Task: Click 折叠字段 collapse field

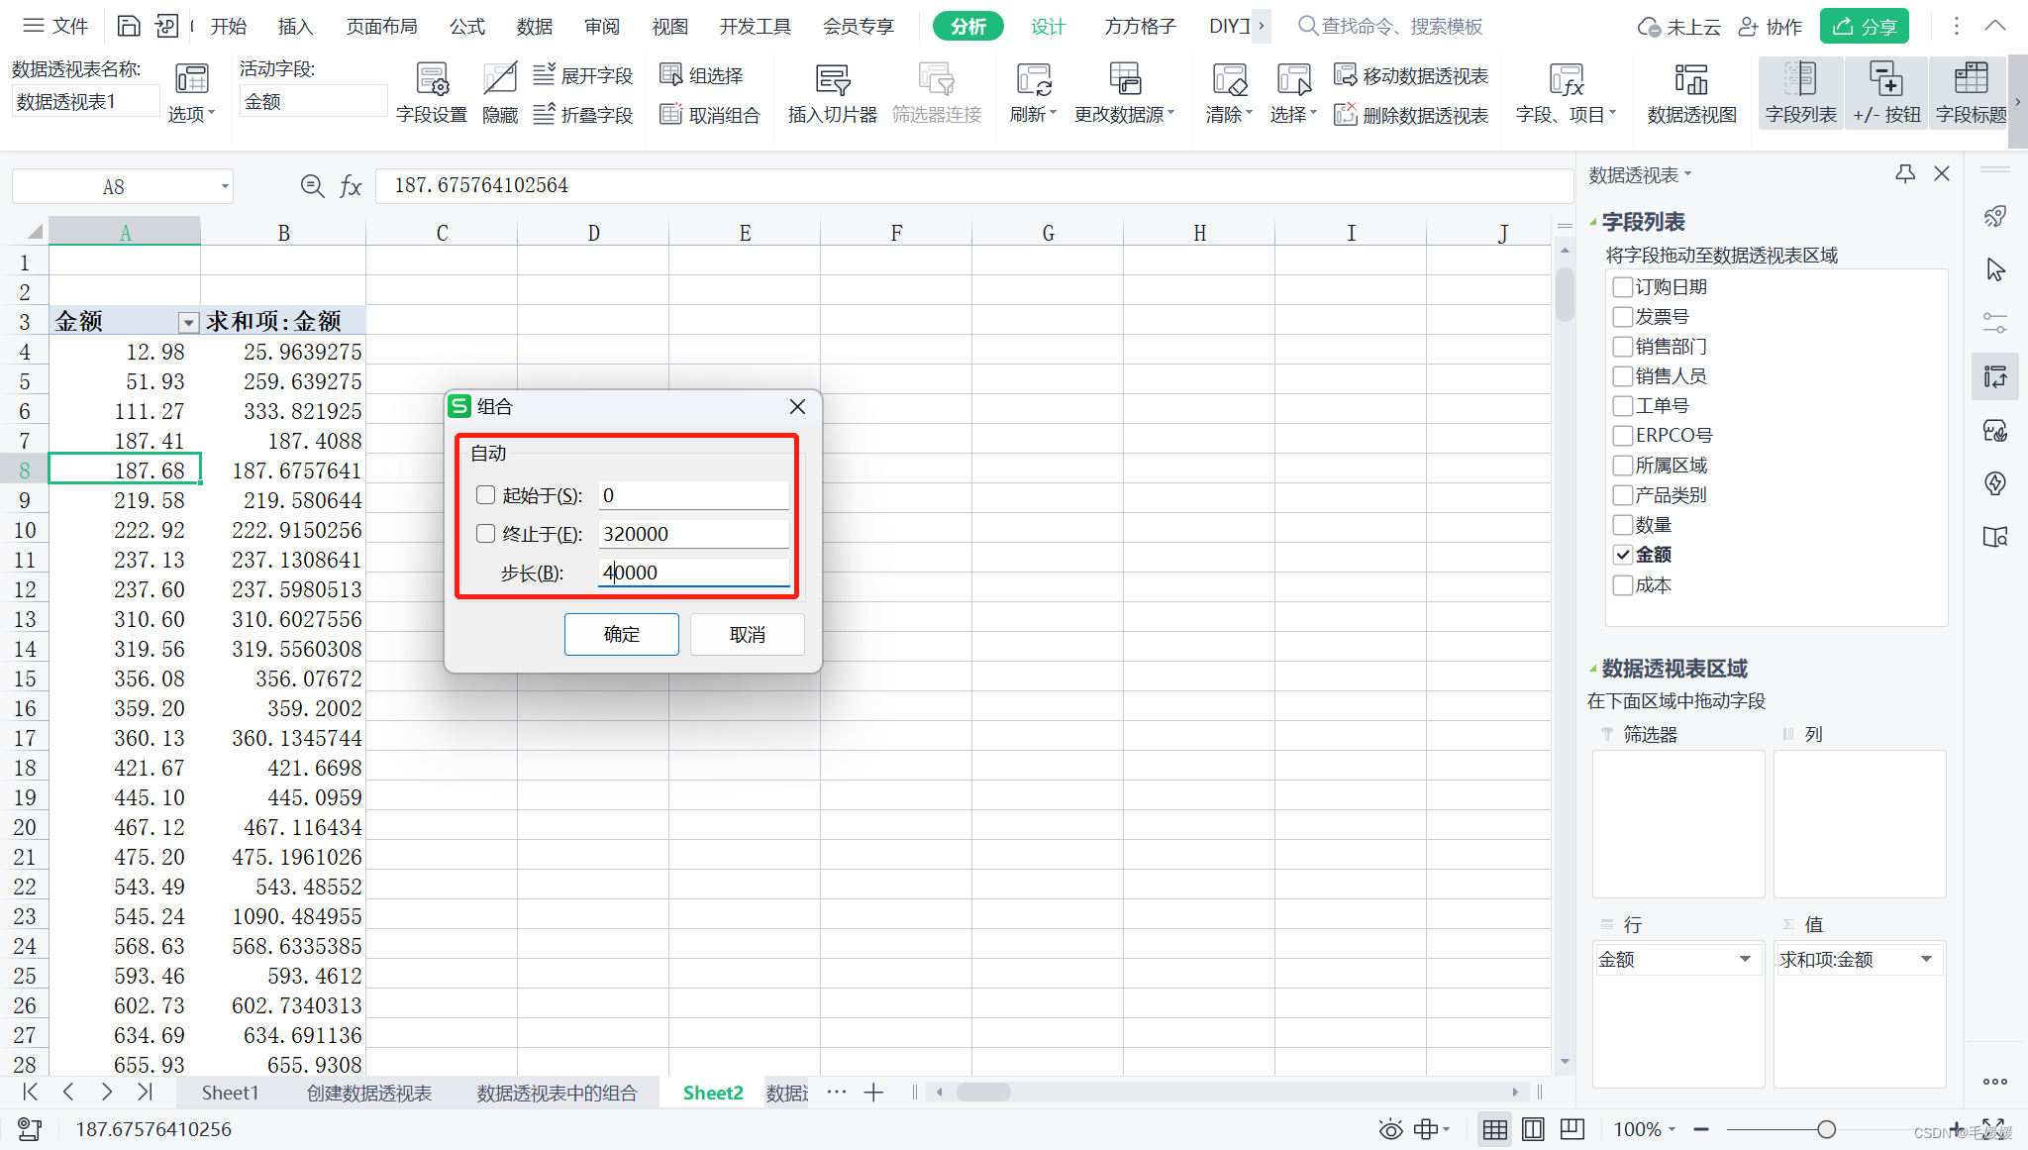Action: point(583,115)
